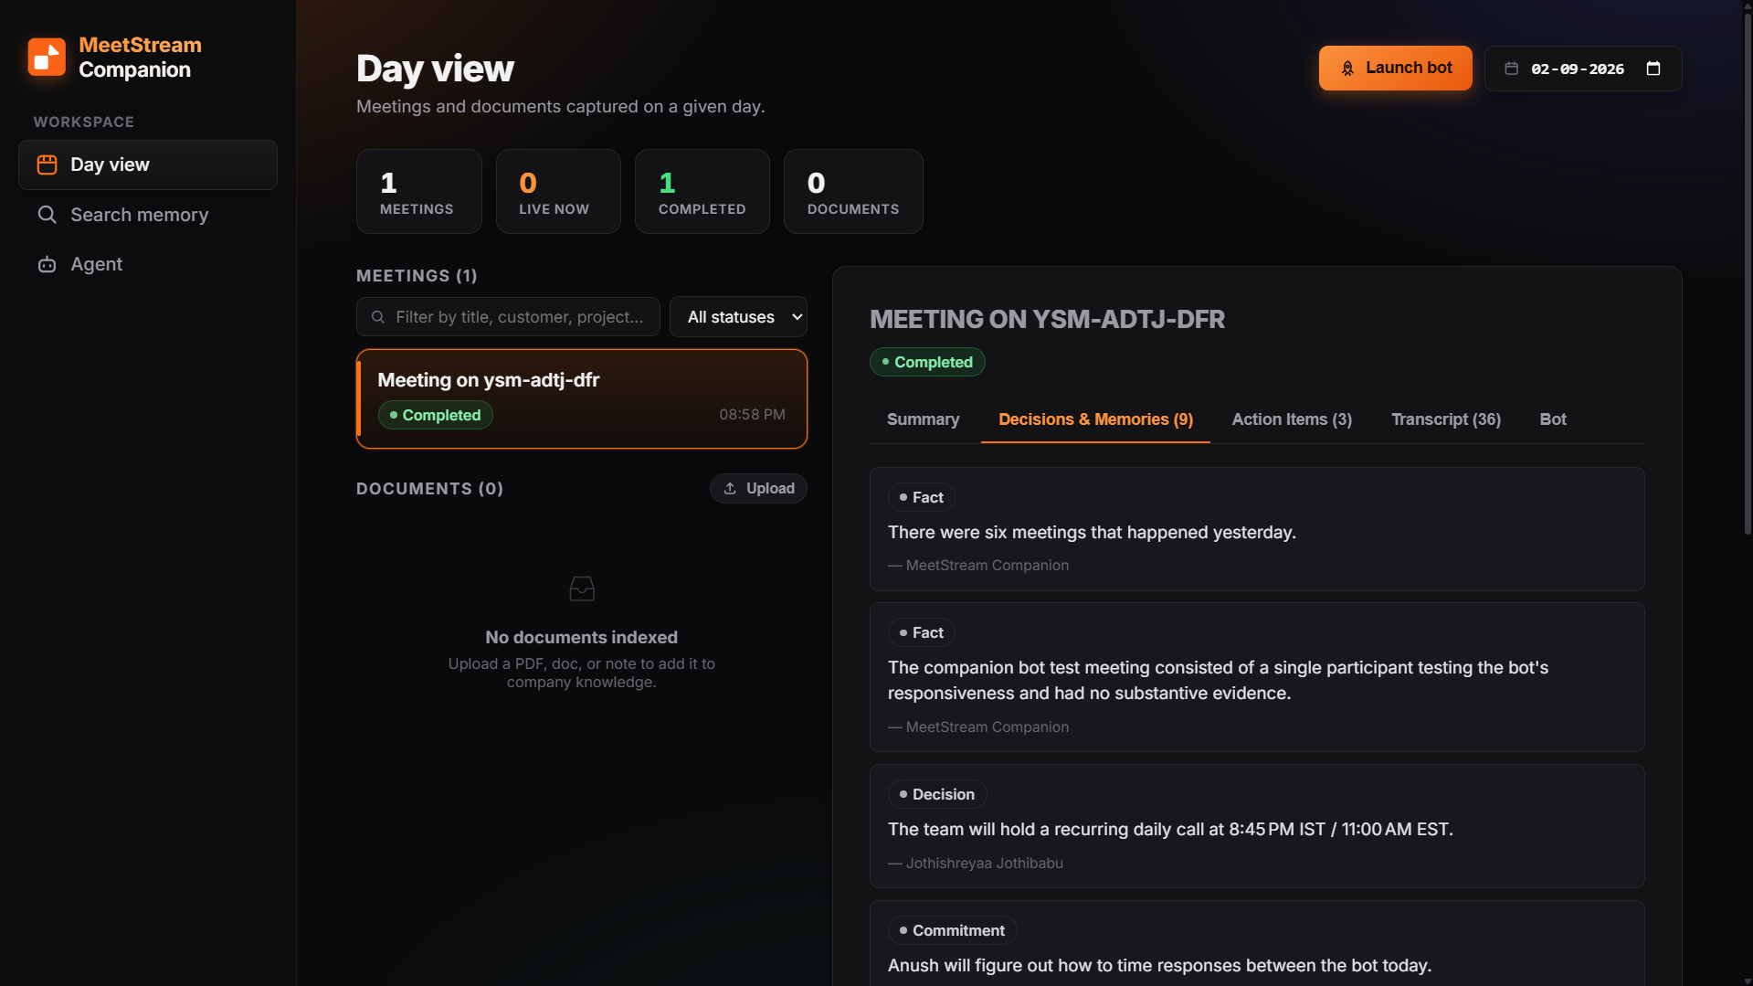Click the search icon in the filter box
The width and height of the screenshot is (1753, 986).
(377, 317)
